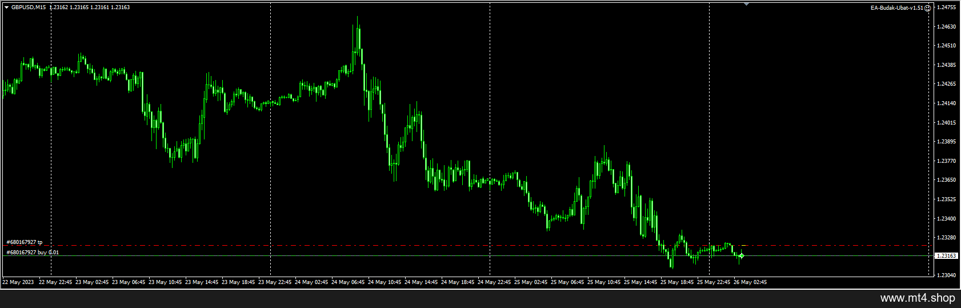The width and height of the screenshot is (961, 308).
Task: Click the 25 May 10:45 time label
Action: pyautogui.click(x=604, y=282)
